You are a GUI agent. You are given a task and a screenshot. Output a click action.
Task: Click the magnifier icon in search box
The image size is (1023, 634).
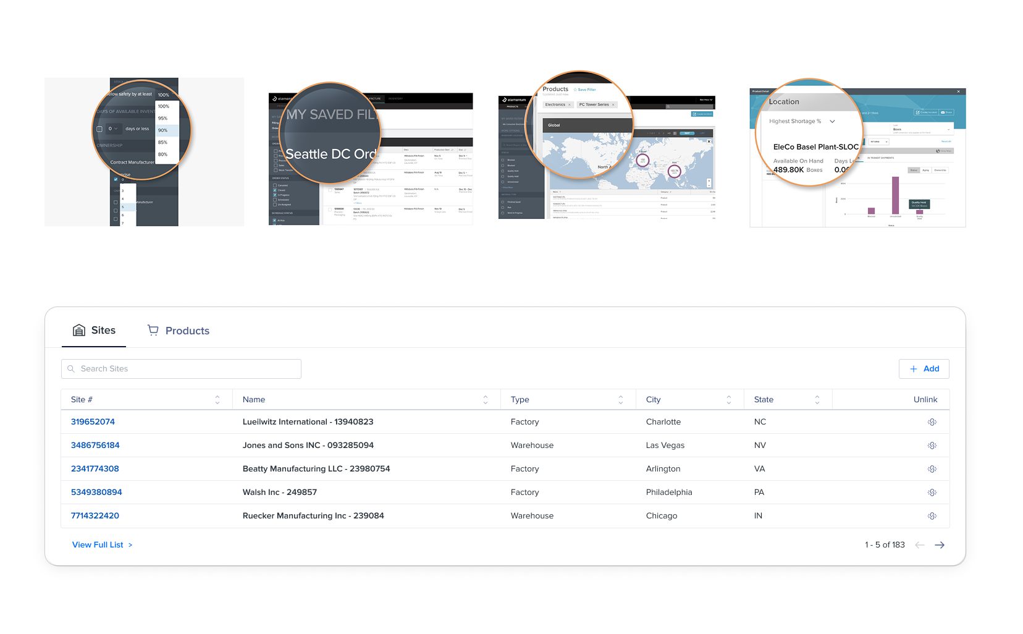pos(71,369)
